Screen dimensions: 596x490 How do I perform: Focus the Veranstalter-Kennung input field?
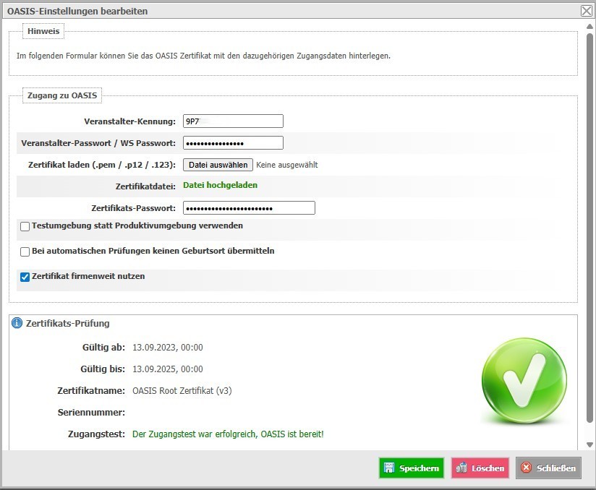click(233, 121)
